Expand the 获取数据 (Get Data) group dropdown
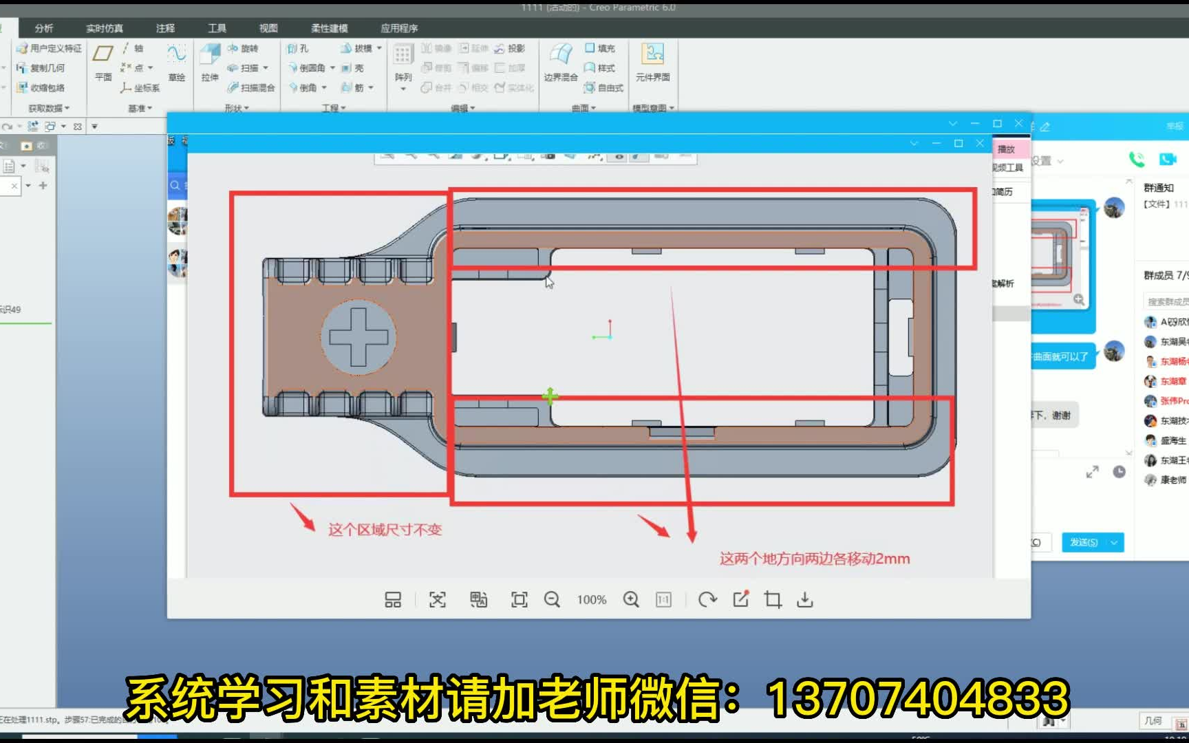 click(49, 108)
